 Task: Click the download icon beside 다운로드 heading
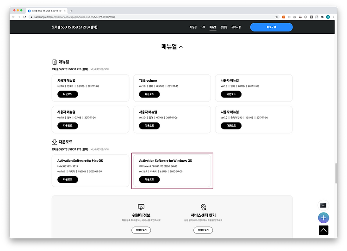(x=55, y=142)
